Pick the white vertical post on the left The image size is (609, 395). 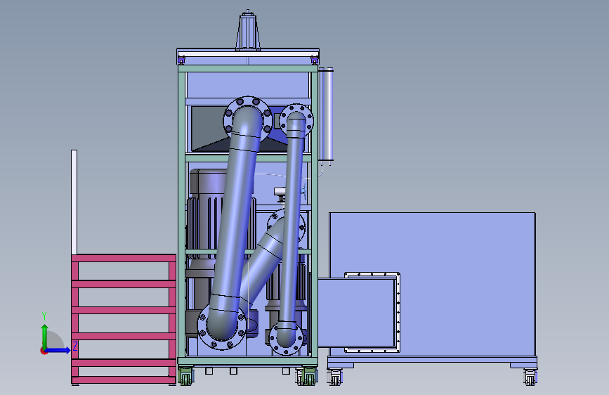click(74, 202)
